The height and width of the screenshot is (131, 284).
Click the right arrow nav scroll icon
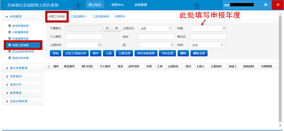(x=197, y=5)
